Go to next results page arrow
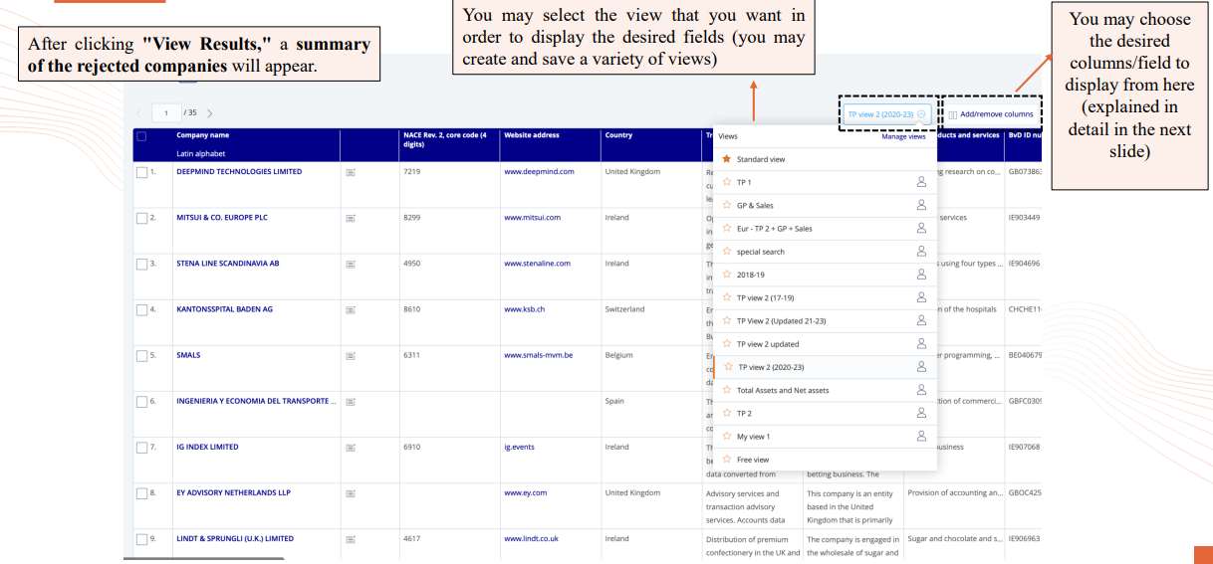This screenshot has height=564, width=1213. click(209, 113)
